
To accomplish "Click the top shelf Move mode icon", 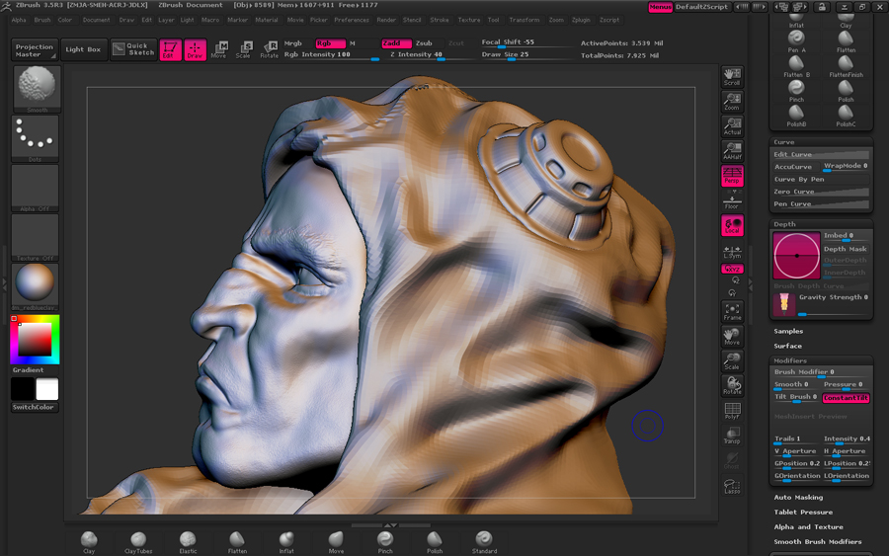I will [x=219, y=49].
